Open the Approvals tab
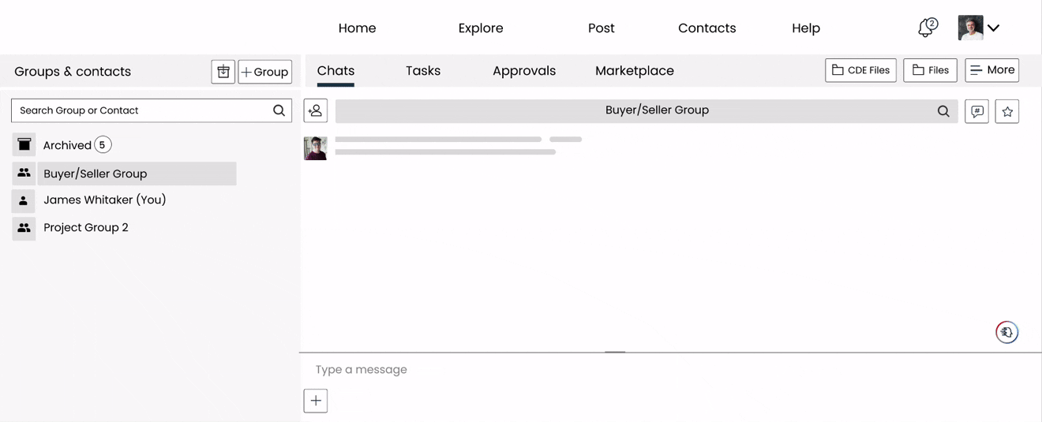 tap(524, 71)
